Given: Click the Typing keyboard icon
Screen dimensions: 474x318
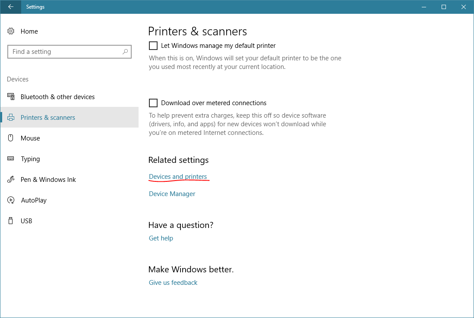Looking at the screenshot, I should click(11, 159).
